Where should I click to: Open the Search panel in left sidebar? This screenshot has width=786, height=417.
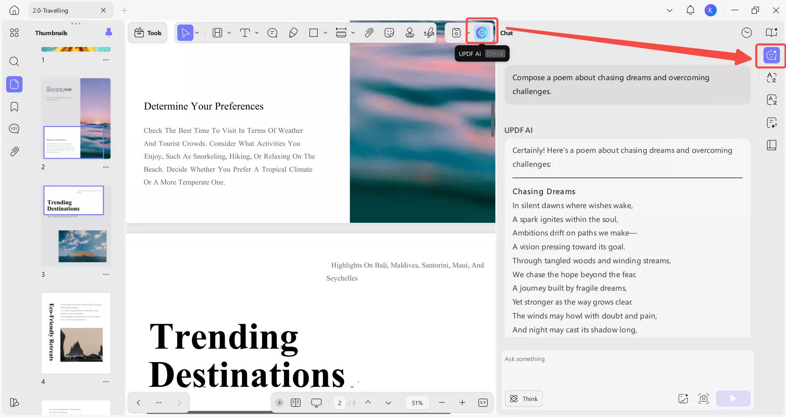click(14, 61)
